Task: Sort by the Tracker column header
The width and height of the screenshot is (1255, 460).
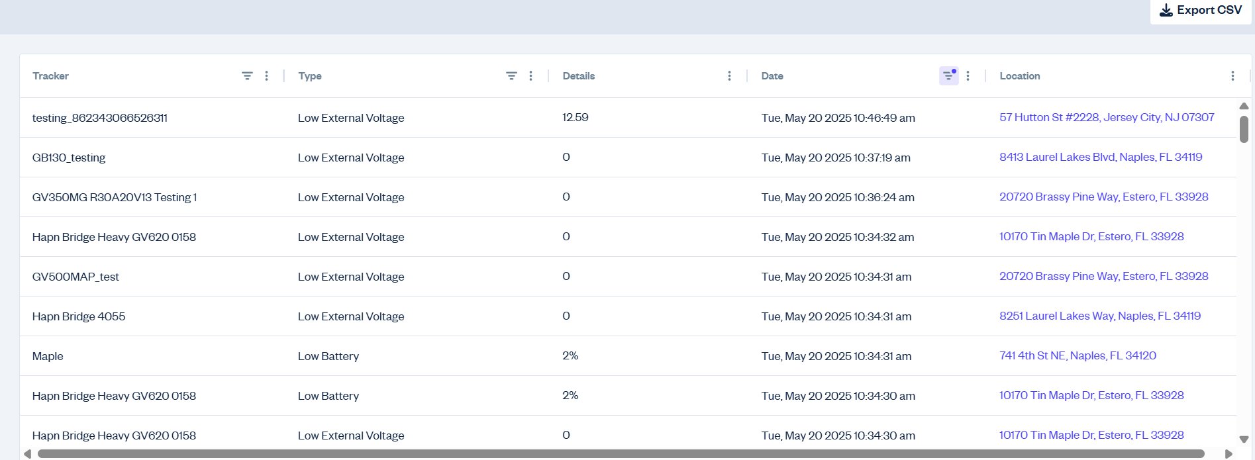Action: (50, 76)
